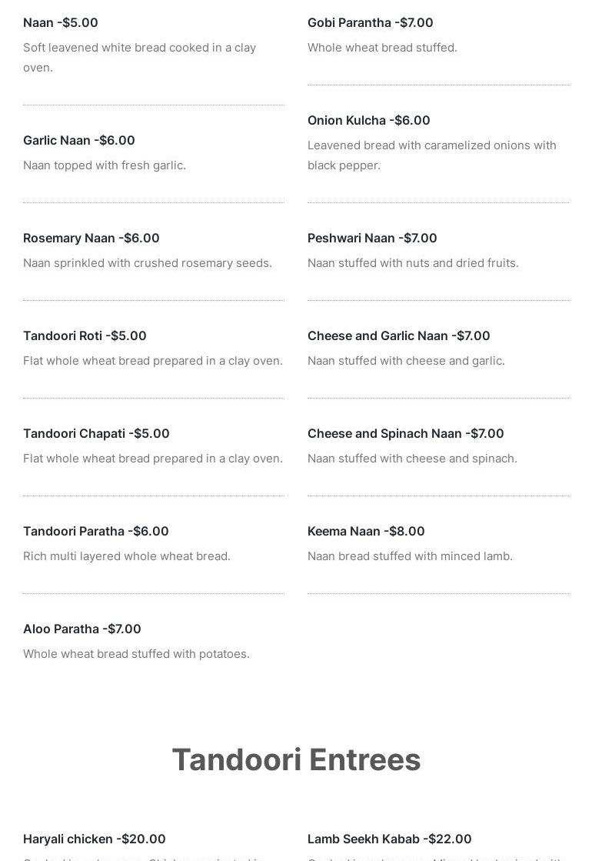Click the 'Rich multi layered whole wheat bread' description
This screenshot has height=861, width=592.
tap(127, 556)
